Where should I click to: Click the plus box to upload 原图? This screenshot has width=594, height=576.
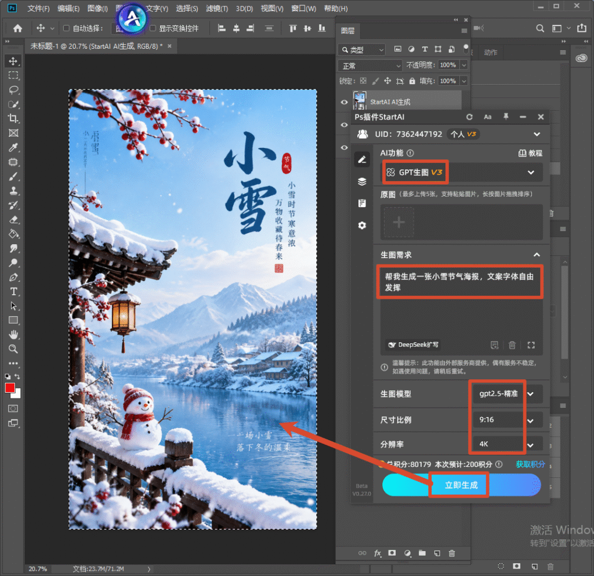click(x=399, y=222)
